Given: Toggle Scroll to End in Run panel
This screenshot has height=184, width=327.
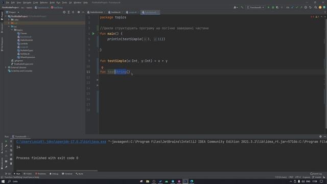Looking at the screenshot, I should [x=11, y=155].
